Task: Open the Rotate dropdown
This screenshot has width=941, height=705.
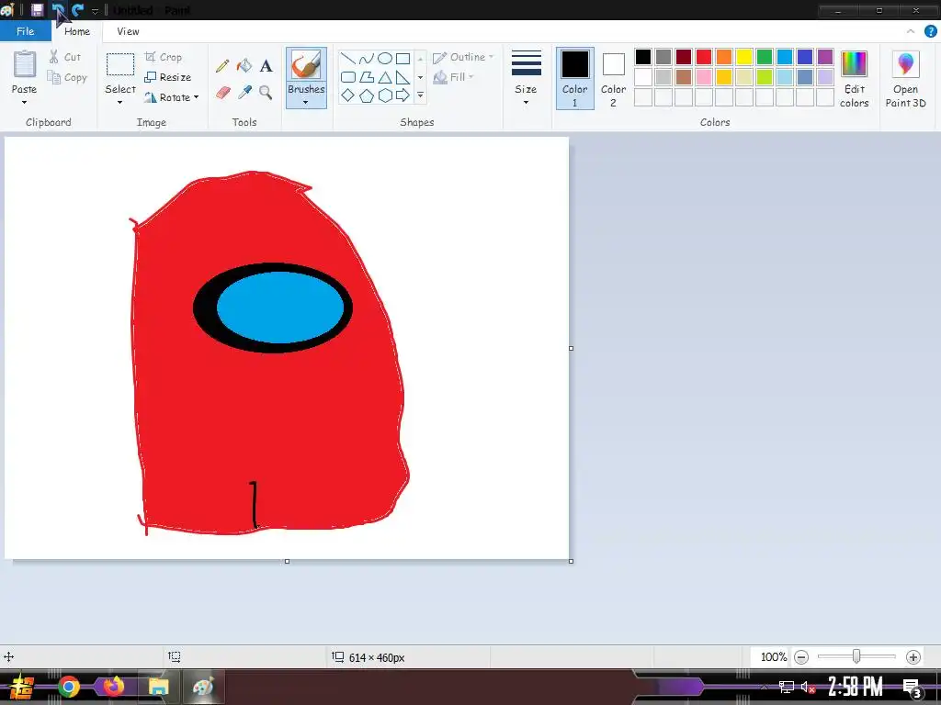Action: [x=171, y=97]
